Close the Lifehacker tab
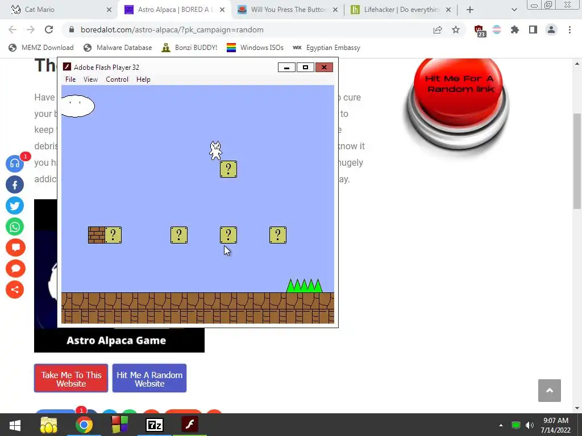 [448, 10]
